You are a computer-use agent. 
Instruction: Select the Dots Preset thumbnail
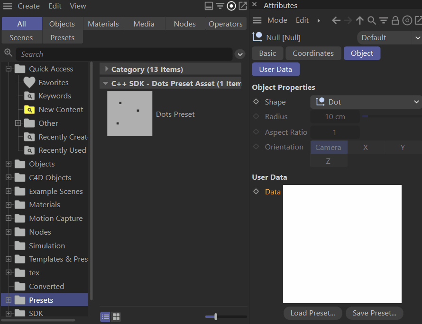(129, 114)
